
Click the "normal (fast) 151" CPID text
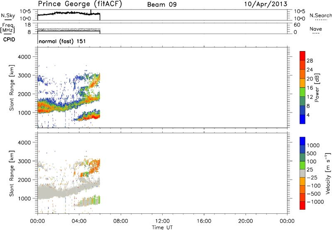pyautogui.click(x=62, y=41)
